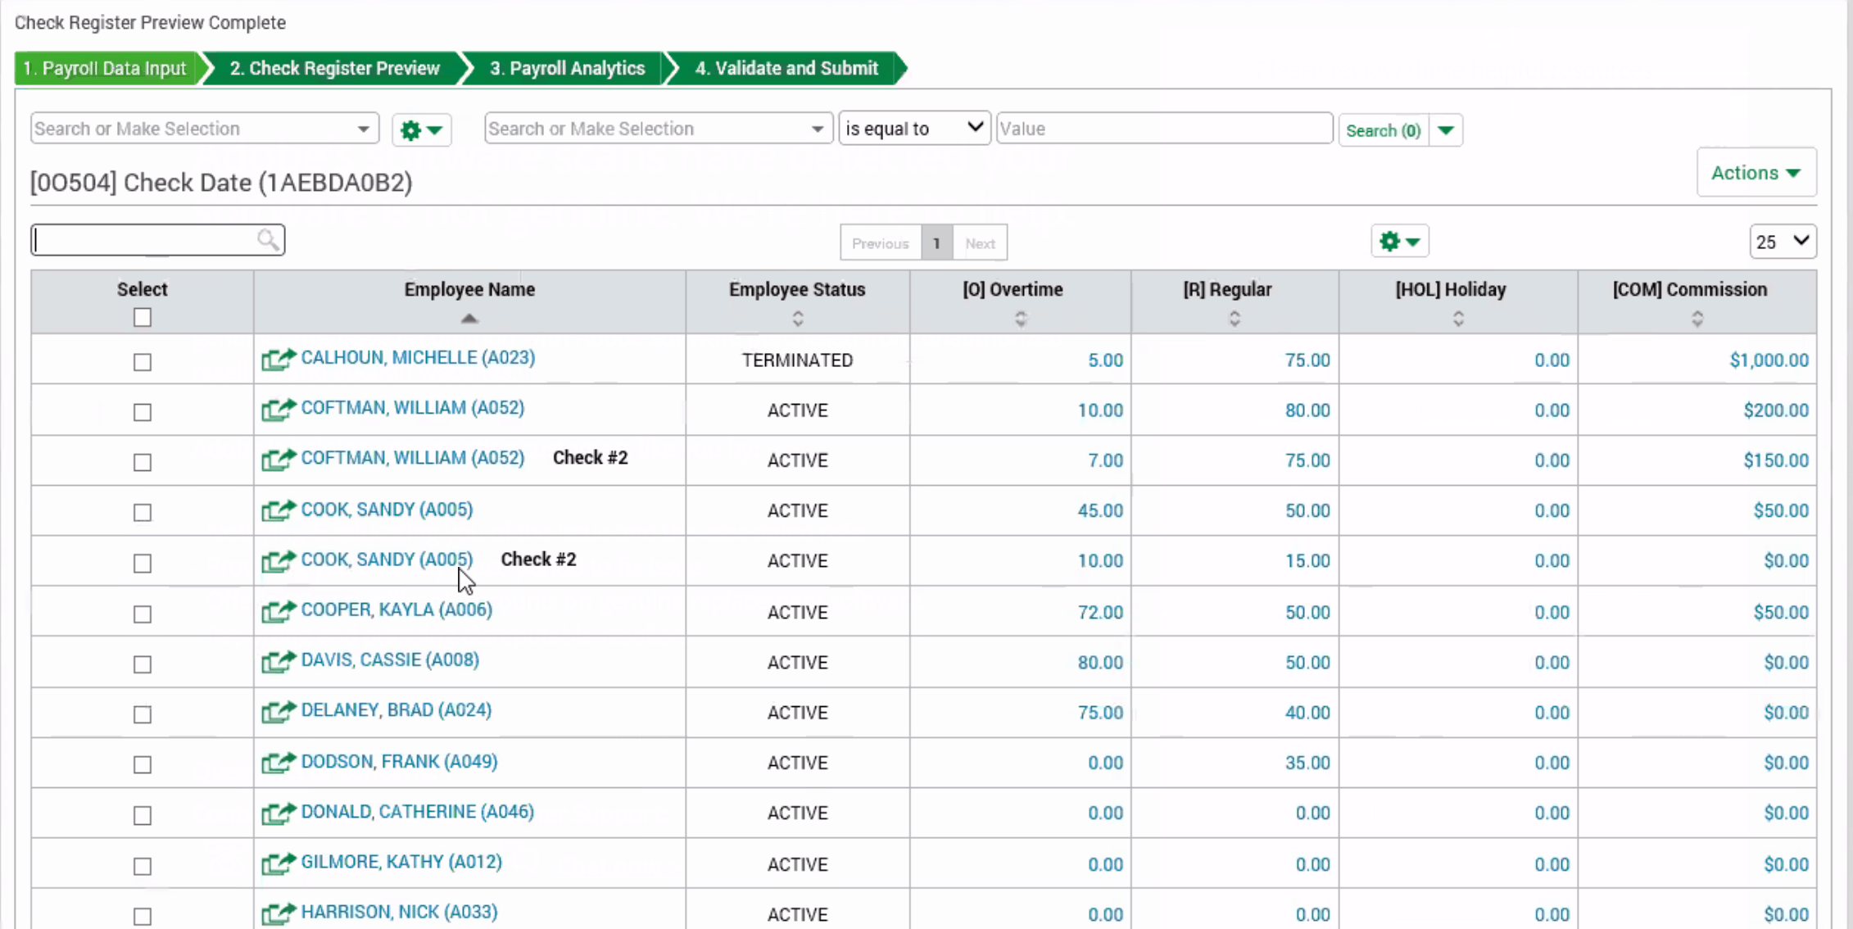This screenshot has width=1853, height=929.
Task: Select checkbox for DODSON, FRANK row
Action: [x=143, y=765]
